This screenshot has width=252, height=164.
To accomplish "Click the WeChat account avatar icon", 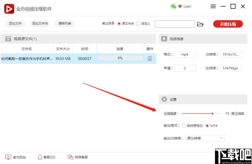I will 174,6.
